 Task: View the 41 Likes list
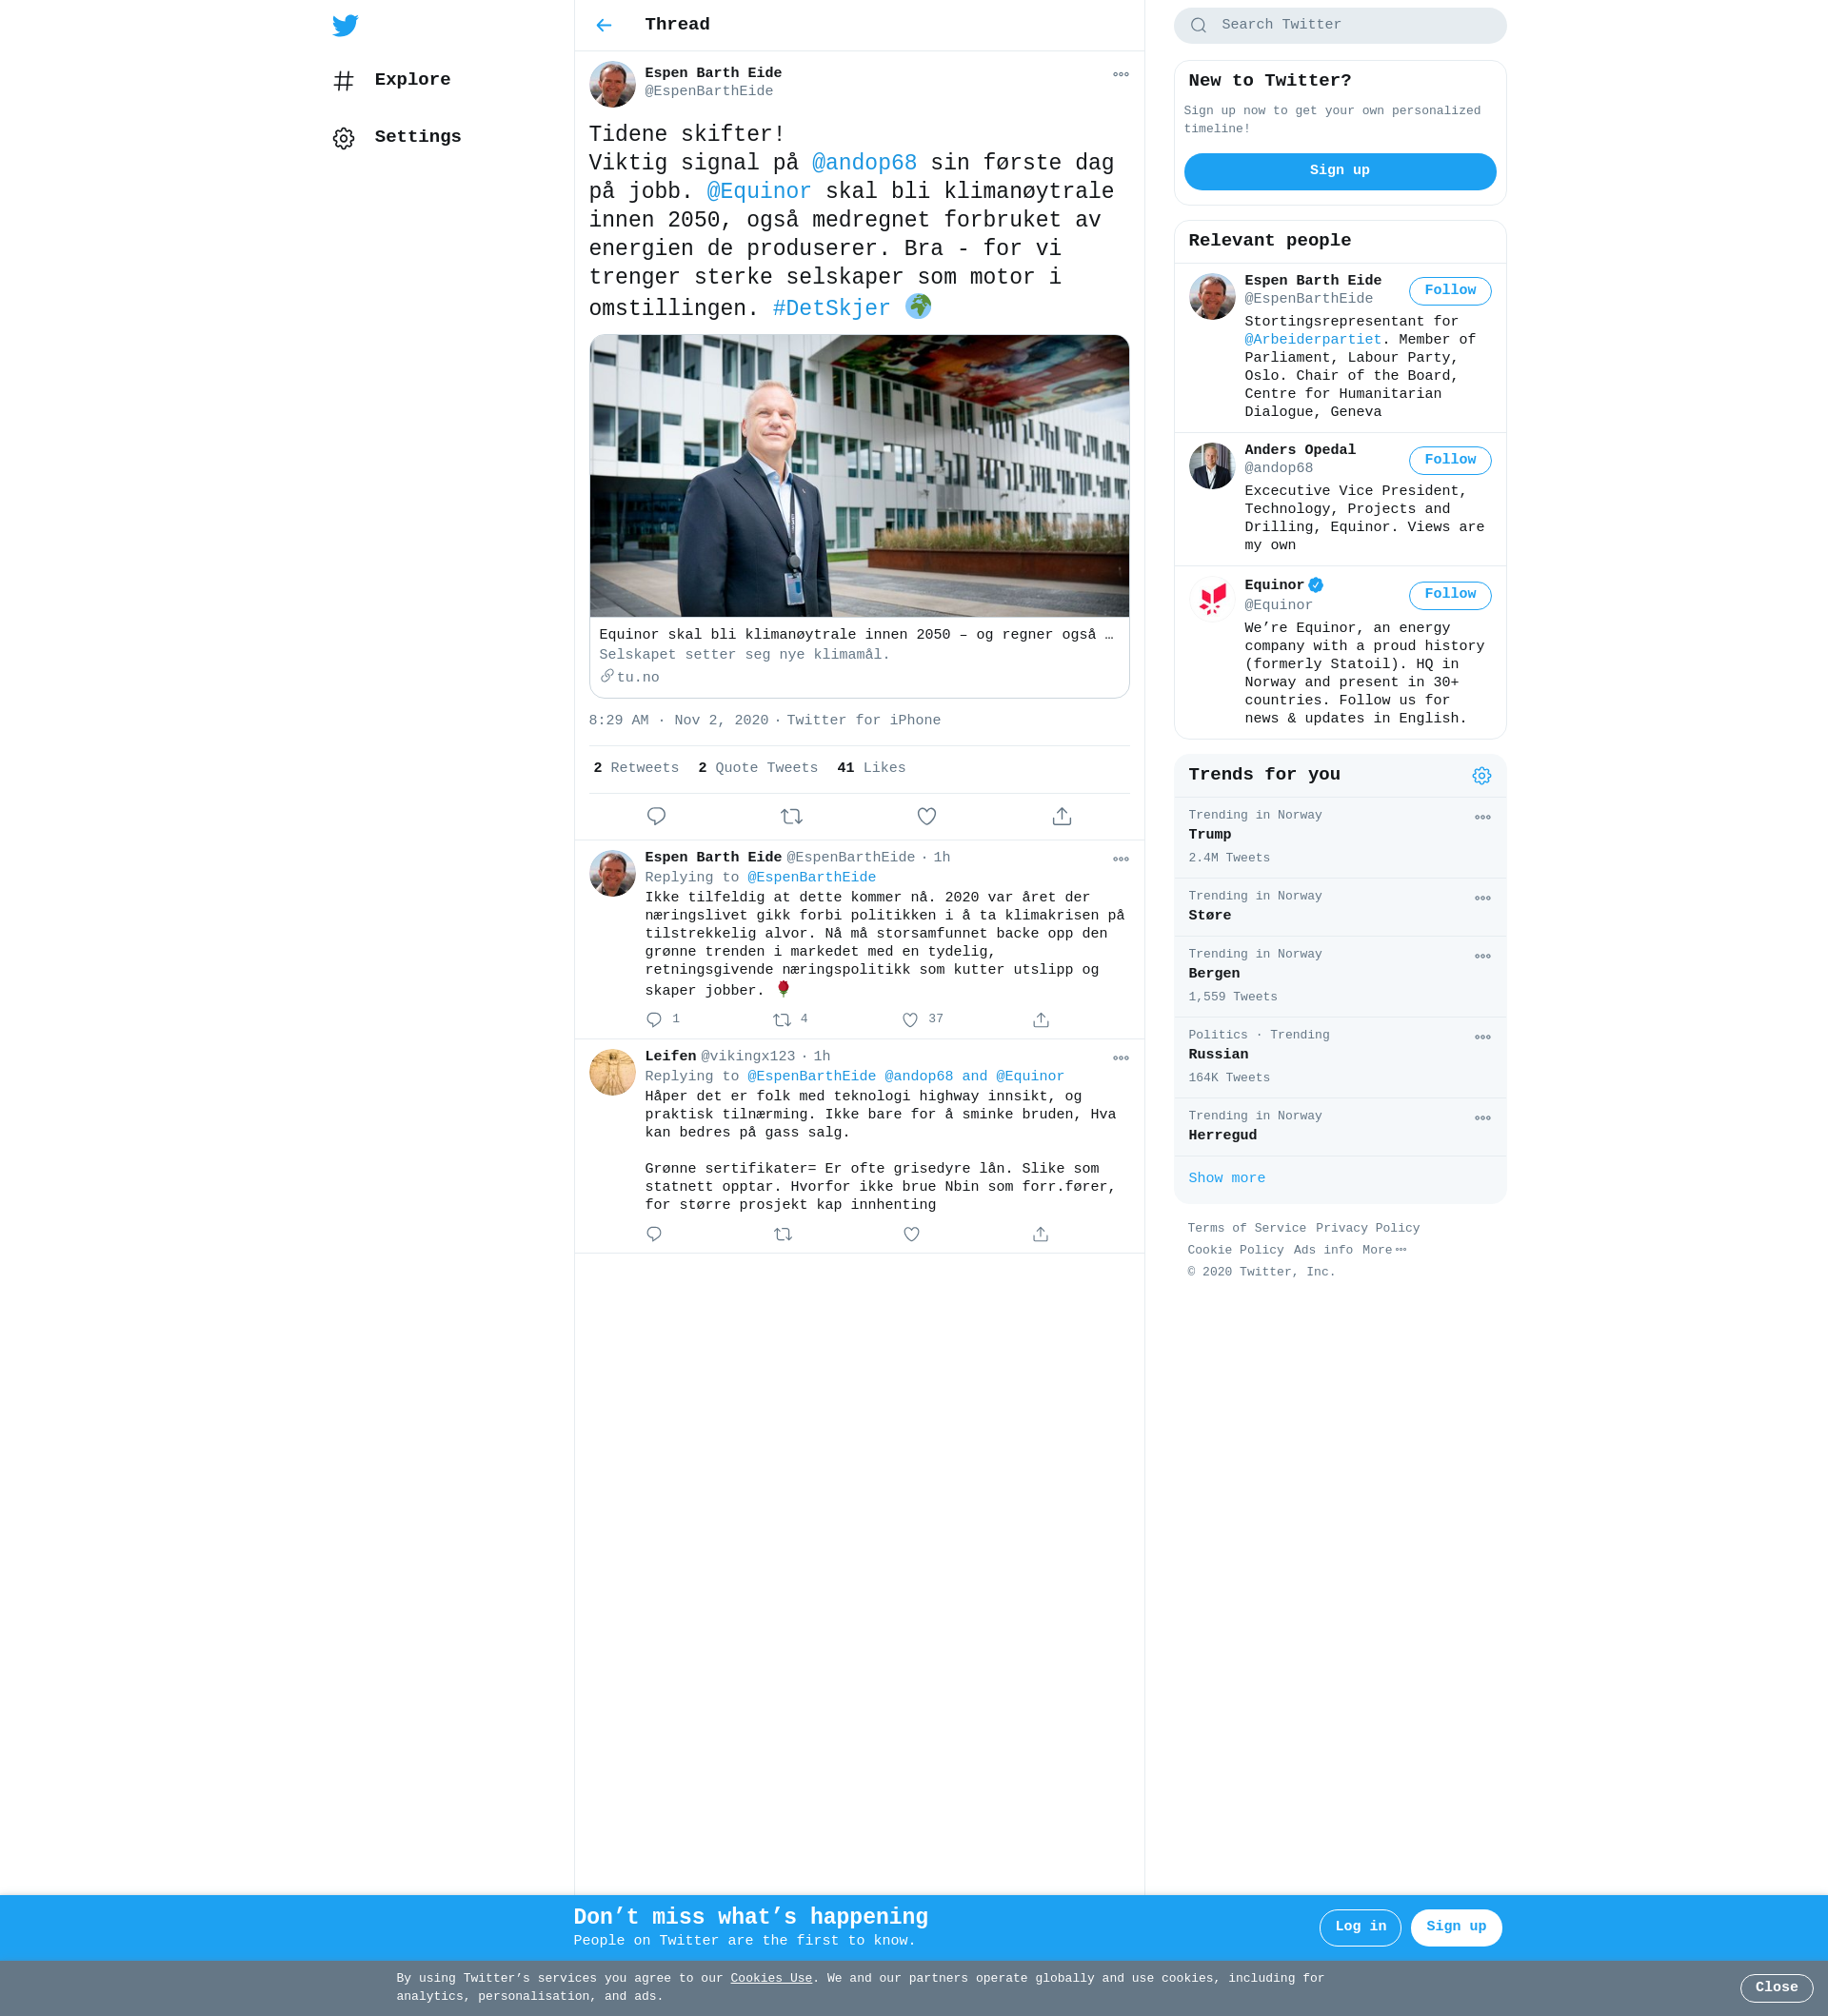click(871, 768)
